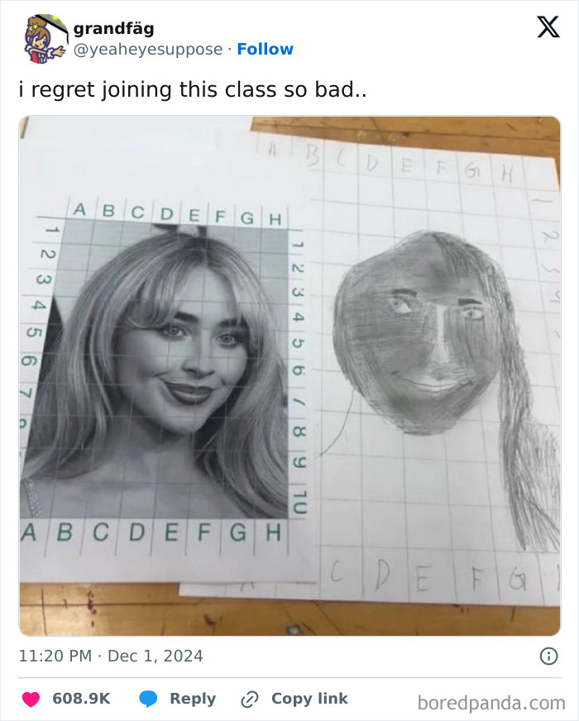Open the reply composer via speech bubble icon

[149, 699]
